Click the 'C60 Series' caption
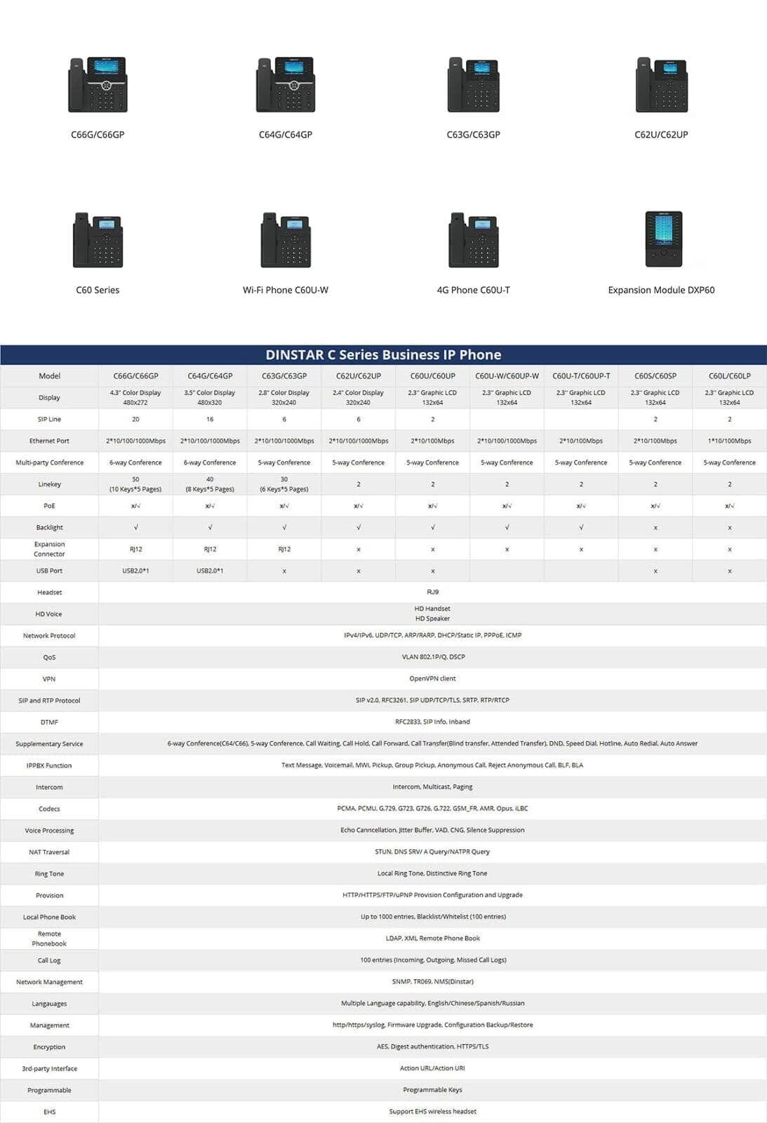 98,290
